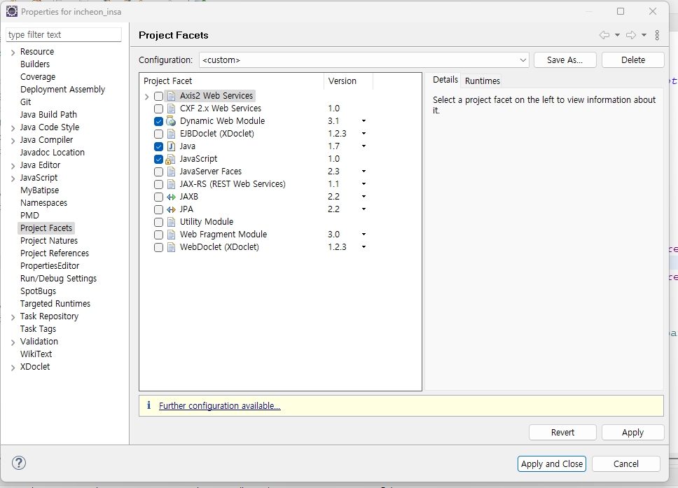
Task: Check the Utility Module checkbox
Action: [x=159, y=222]
